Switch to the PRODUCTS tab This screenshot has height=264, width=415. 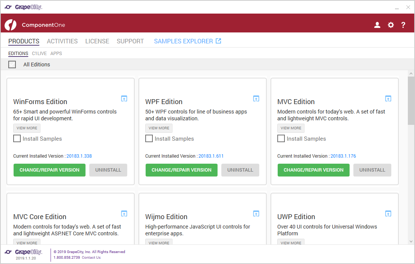[24, 41]
